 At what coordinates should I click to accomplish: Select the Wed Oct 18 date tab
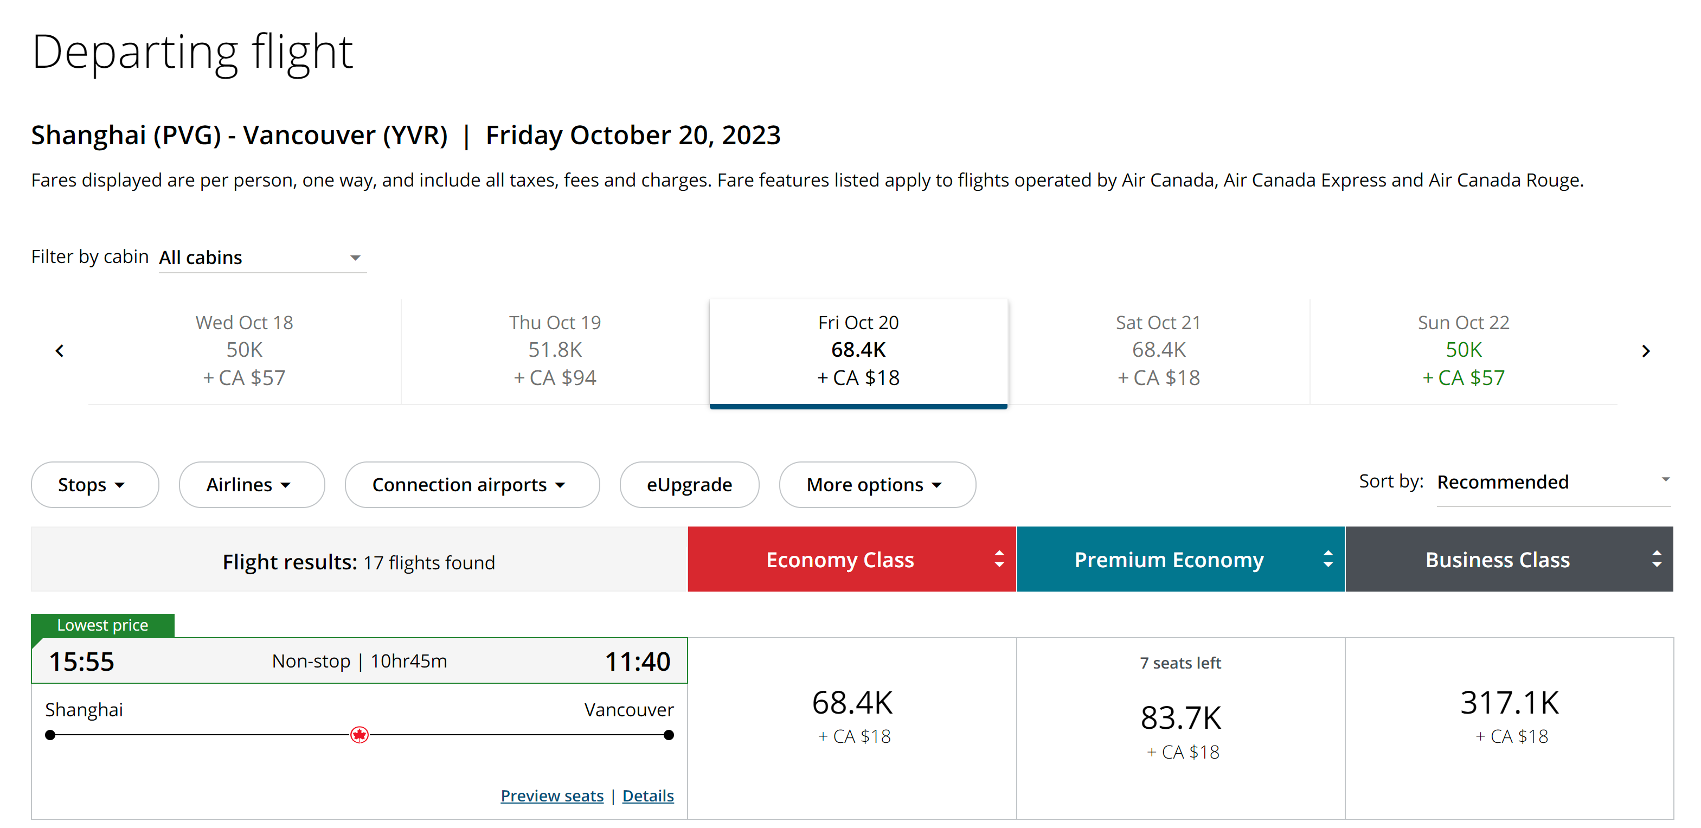pyautogui.click(x=245, y=351)
